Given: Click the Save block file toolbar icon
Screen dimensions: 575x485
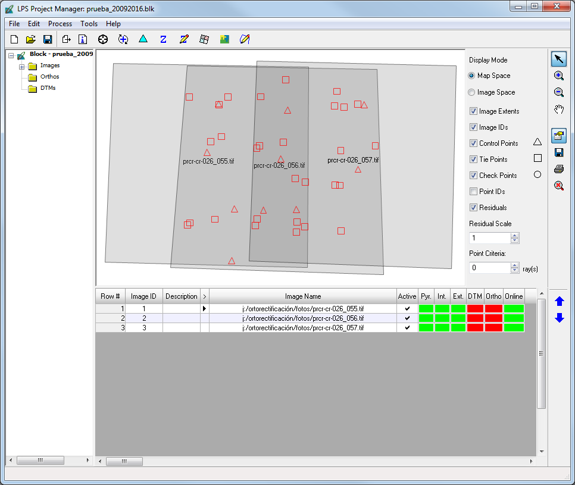Looking at the screenshot, I should pos(48,39).
